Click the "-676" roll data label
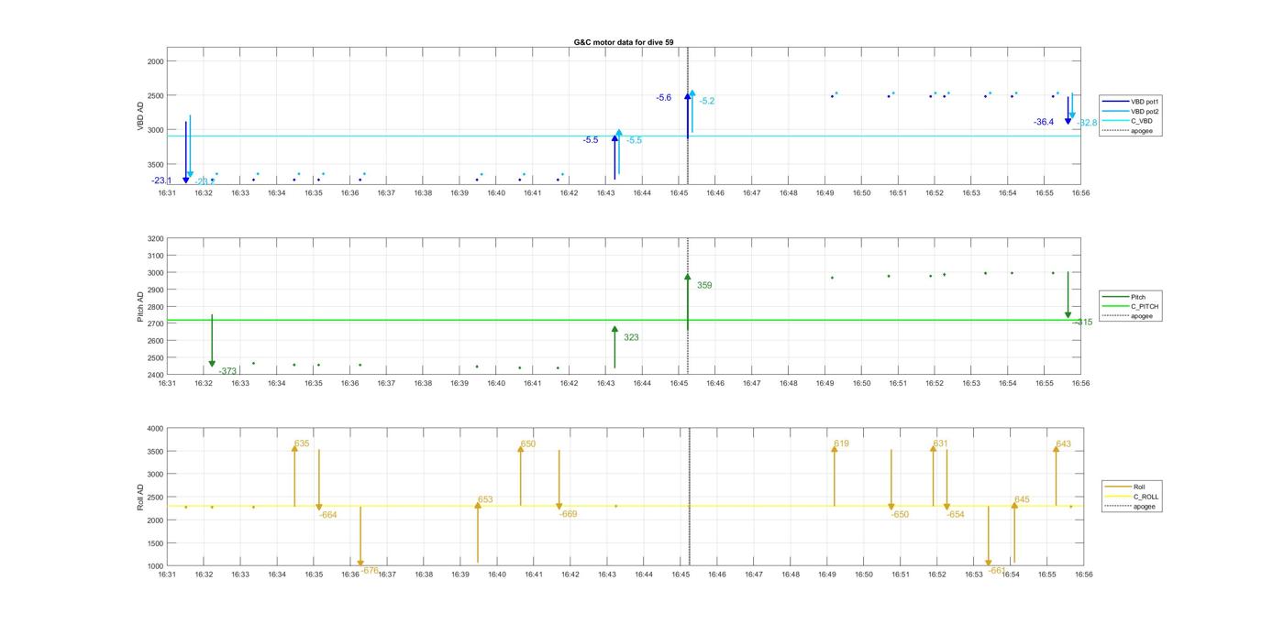Image resolution: width=1284 pixels, height=635 pixels. [x=370, y=570]
